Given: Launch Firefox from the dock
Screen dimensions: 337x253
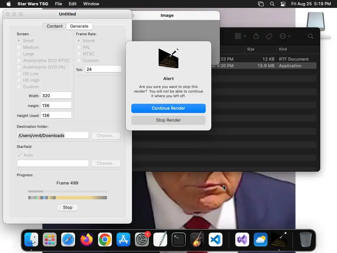Looking at the screenshot, I should pos(87,239).
